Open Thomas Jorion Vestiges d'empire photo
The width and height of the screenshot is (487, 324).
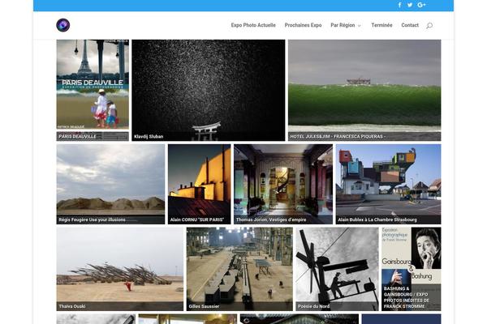coord(283,184)
